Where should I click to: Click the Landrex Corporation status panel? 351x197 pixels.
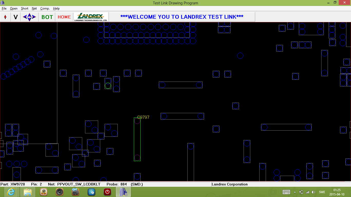(x=281, y=184)
